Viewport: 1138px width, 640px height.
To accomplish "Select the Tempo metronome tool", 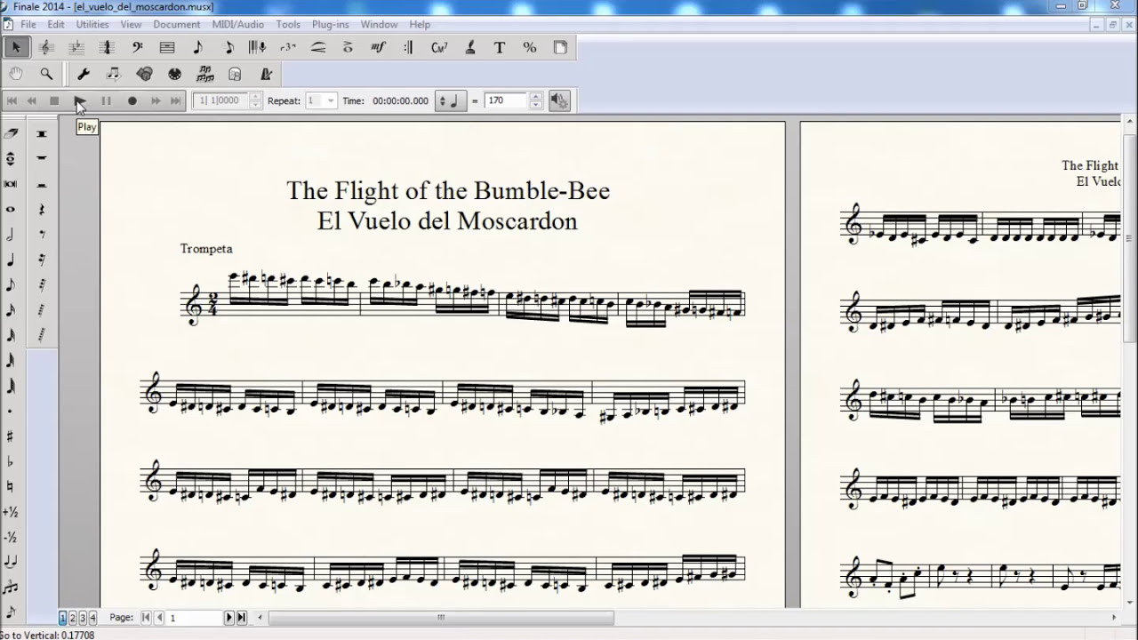I will 265,74.
